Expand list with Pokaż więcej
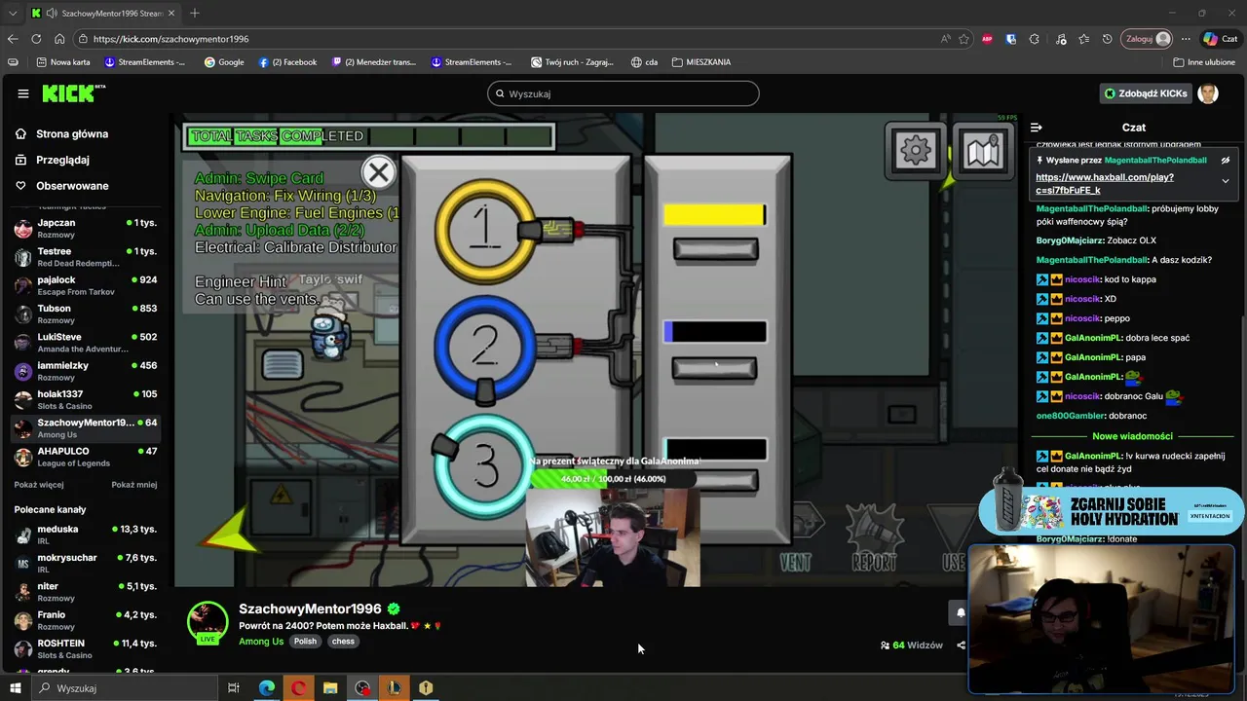Screen dimensions: 1247x701 (x=39, y=485)
